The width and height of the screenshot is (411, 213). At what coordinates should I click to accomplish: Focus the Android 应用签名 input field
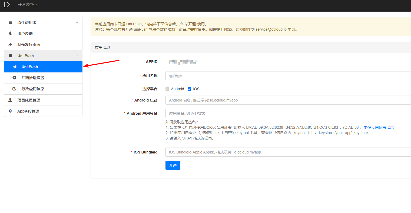tap(288, 113)
